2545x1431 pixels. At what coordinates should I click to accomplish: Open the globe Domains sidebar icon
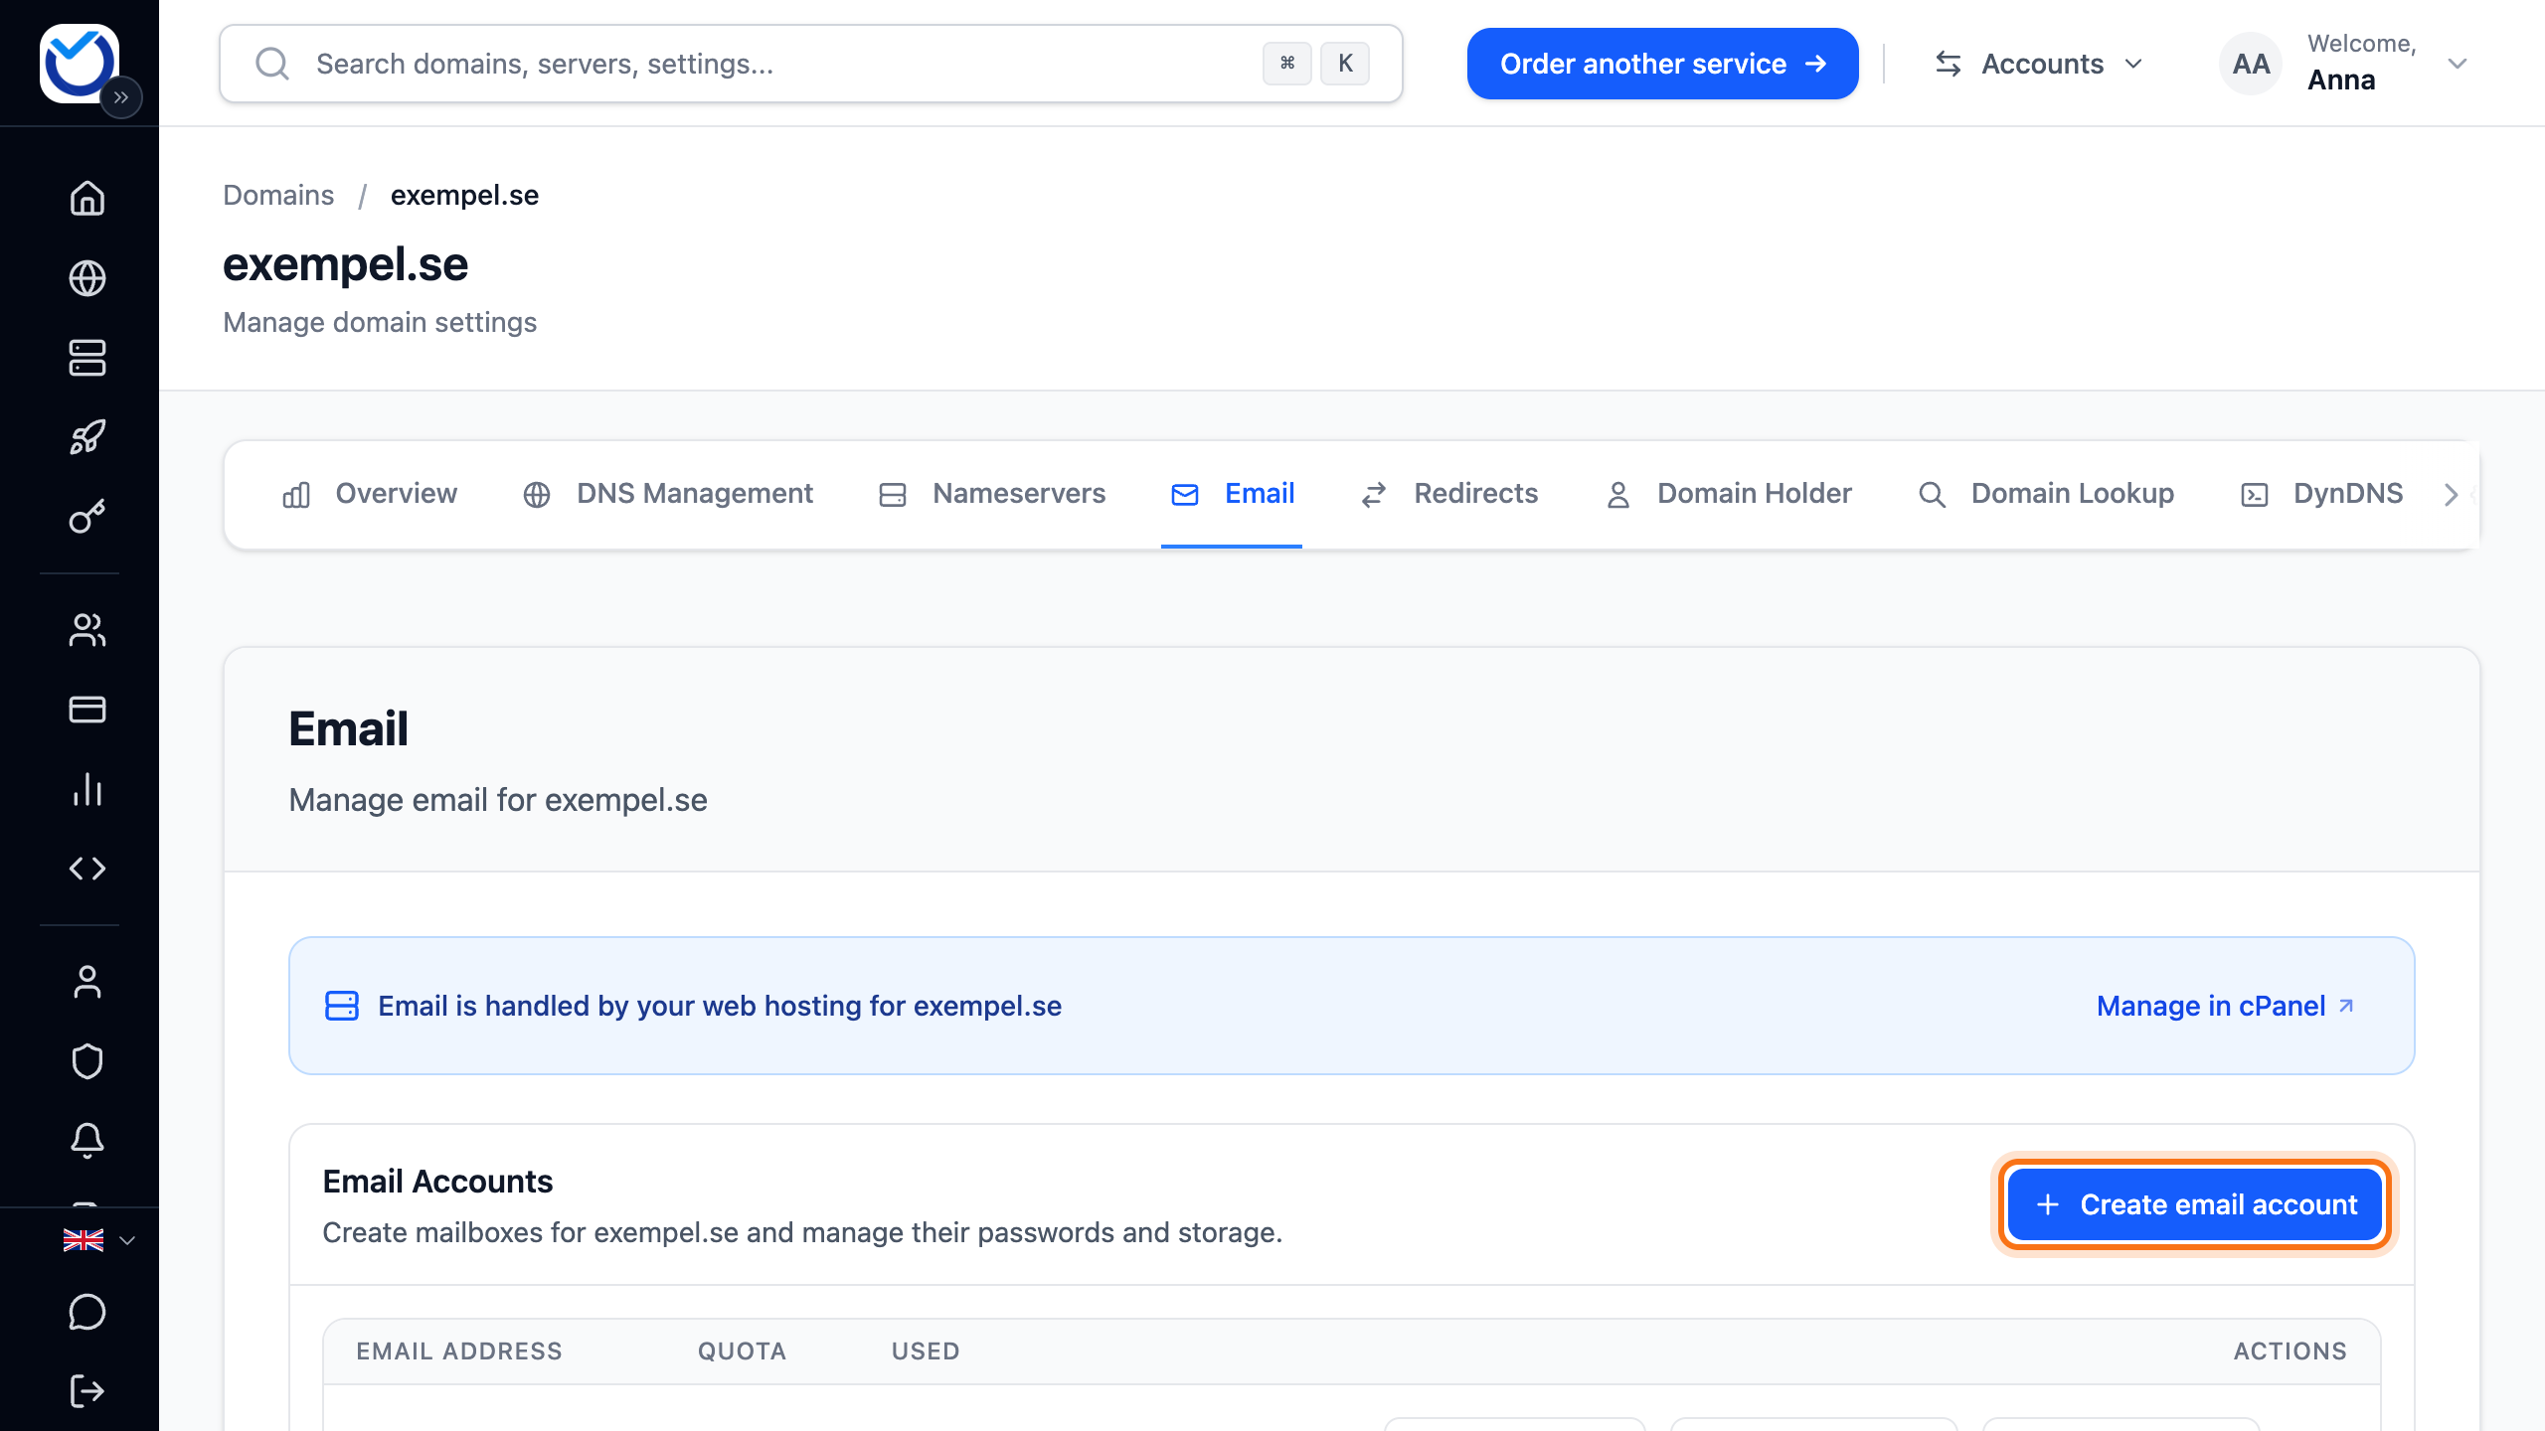(87, 278)
